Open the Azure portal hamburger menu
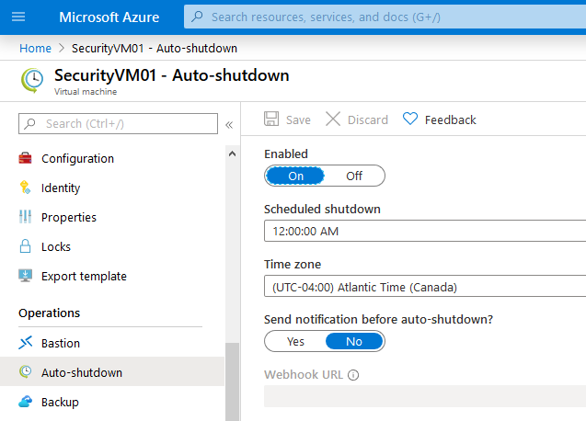The image size is (586, 421). (x=18, y=17)
